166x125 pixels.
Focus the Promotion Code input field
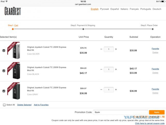click(x=120, y=112)
